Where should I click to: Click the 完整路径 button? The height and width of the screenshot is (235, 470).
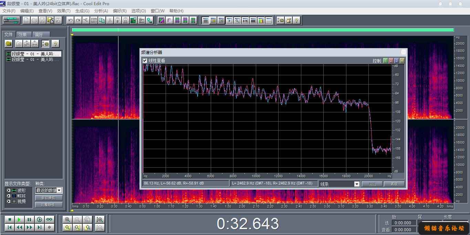pyautogui.click(x=49, y=205)
